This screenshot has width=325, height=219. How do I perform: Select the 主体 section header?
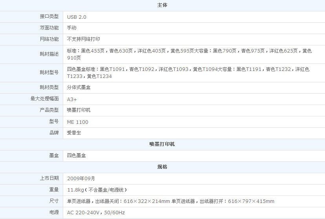[162, 5]
